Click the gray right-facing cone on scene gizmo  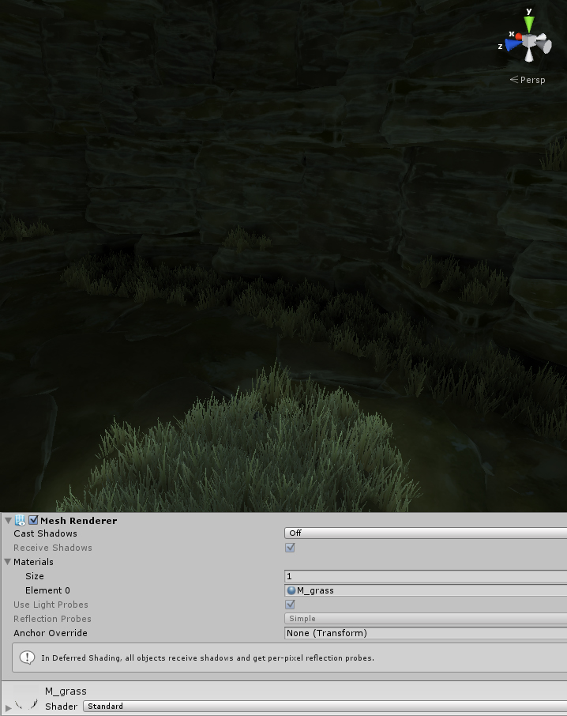[546, 47]
